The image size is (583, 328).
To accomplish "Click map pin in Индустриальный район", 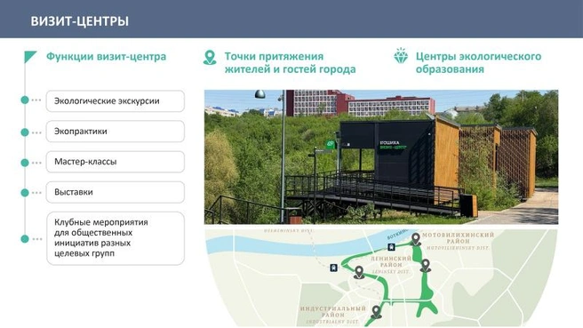I will pyautogui.click(x=376, y=312).
